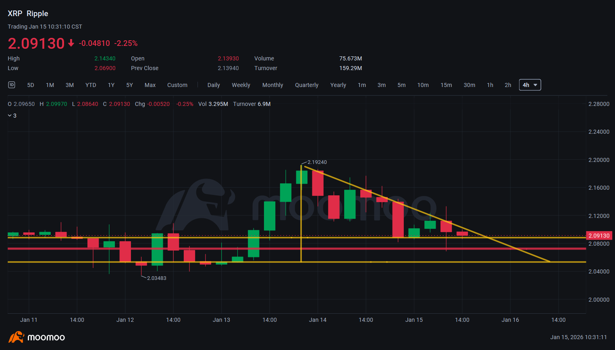Screen dimensions: 615x350
Task: Click the 2.19240 high price label
Action: tap(317, 162)
